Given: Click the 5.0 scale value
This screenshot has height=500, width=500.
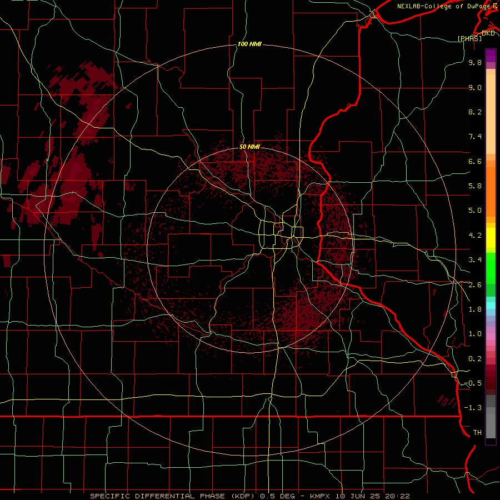Looking at the screenshot, I should [x=475, y=211].
